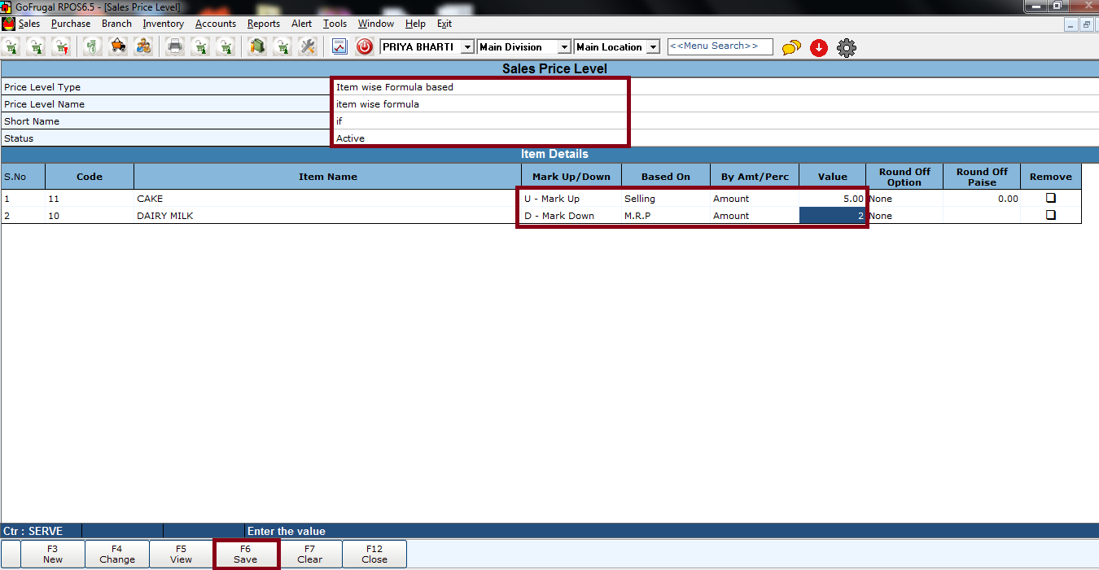The height and width of the screenshot is (570, 1099).
Task: Click the 'U - Mark Up' cell
Action: 571,199
